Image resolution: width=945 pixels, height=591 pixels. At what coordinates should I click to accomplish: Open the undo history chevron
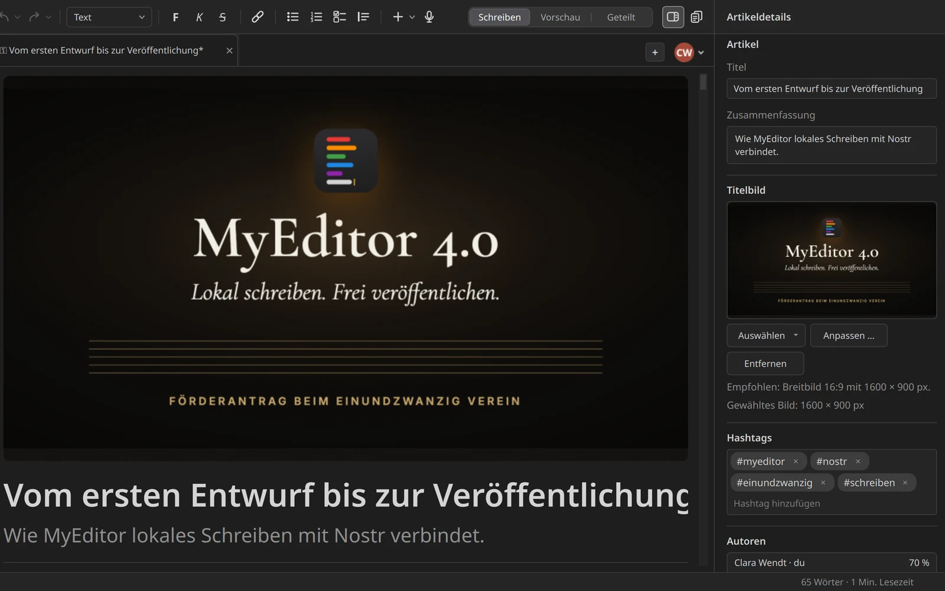[x=18, y=17]
